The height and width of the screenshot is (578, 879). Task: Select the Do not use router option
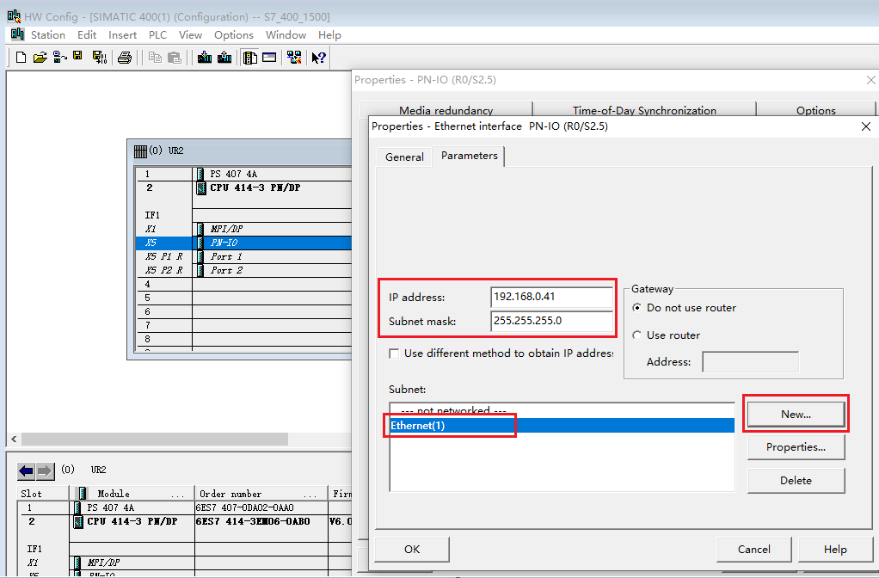(x=636, y=308)
